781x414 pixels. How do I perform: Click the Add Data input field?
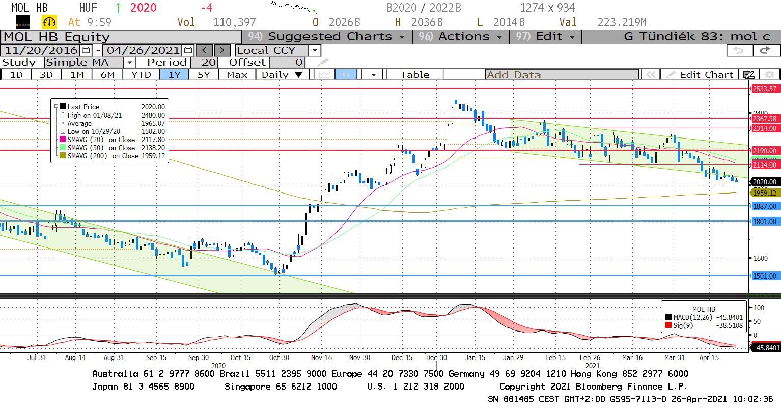click(x=562, y=75)
